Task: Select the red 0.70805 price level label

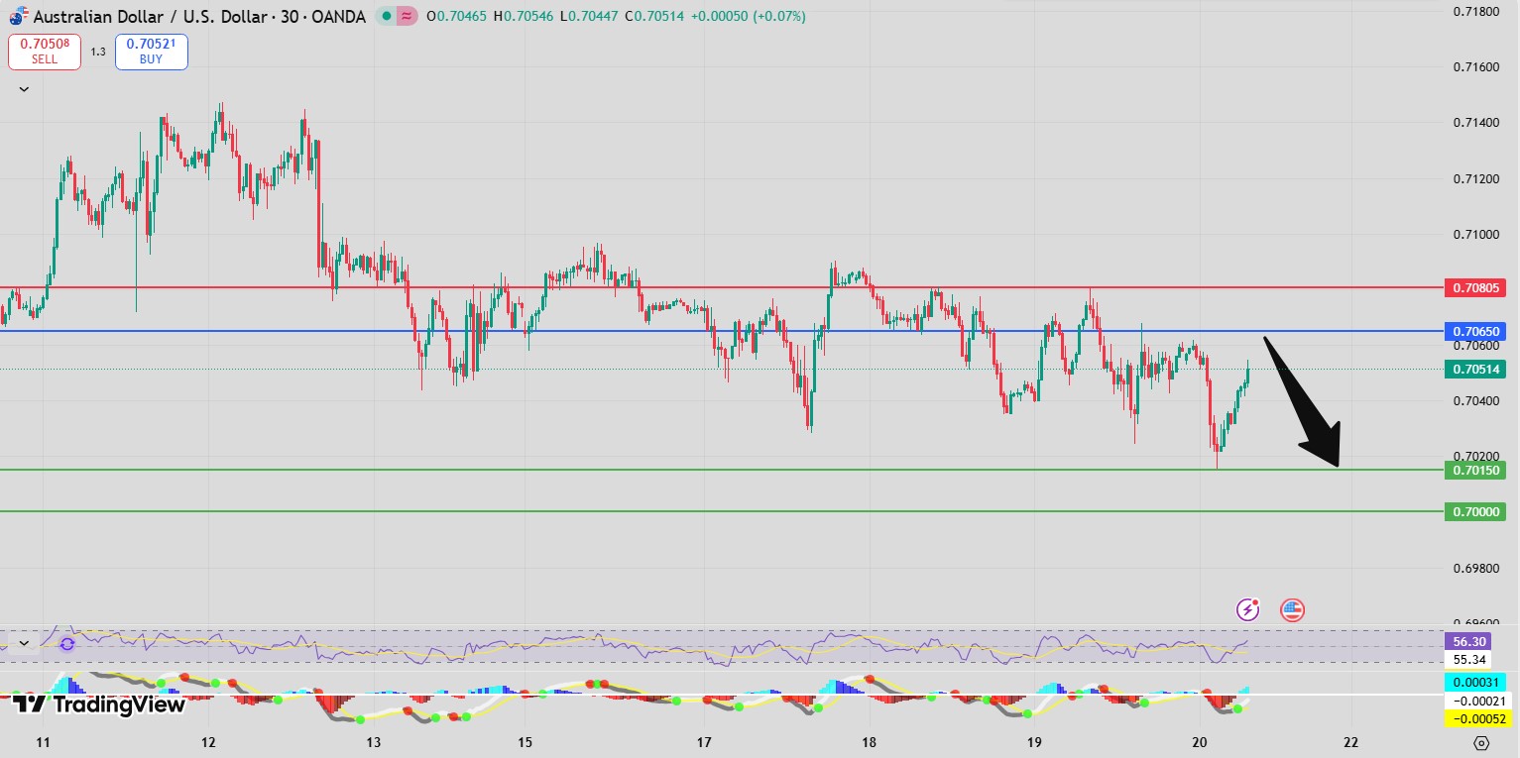Action: (1475, 287)
